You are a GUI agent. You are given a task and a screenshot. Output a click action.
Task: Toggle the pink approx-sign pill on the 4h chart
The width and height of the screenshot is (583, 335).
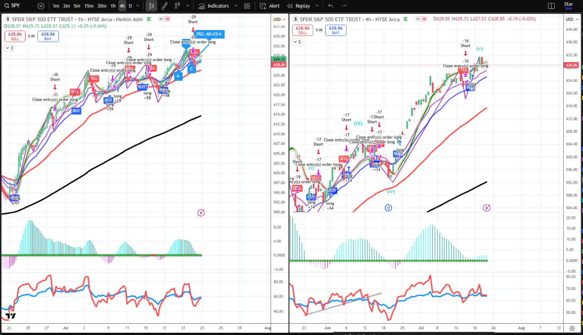pos(424,19)
